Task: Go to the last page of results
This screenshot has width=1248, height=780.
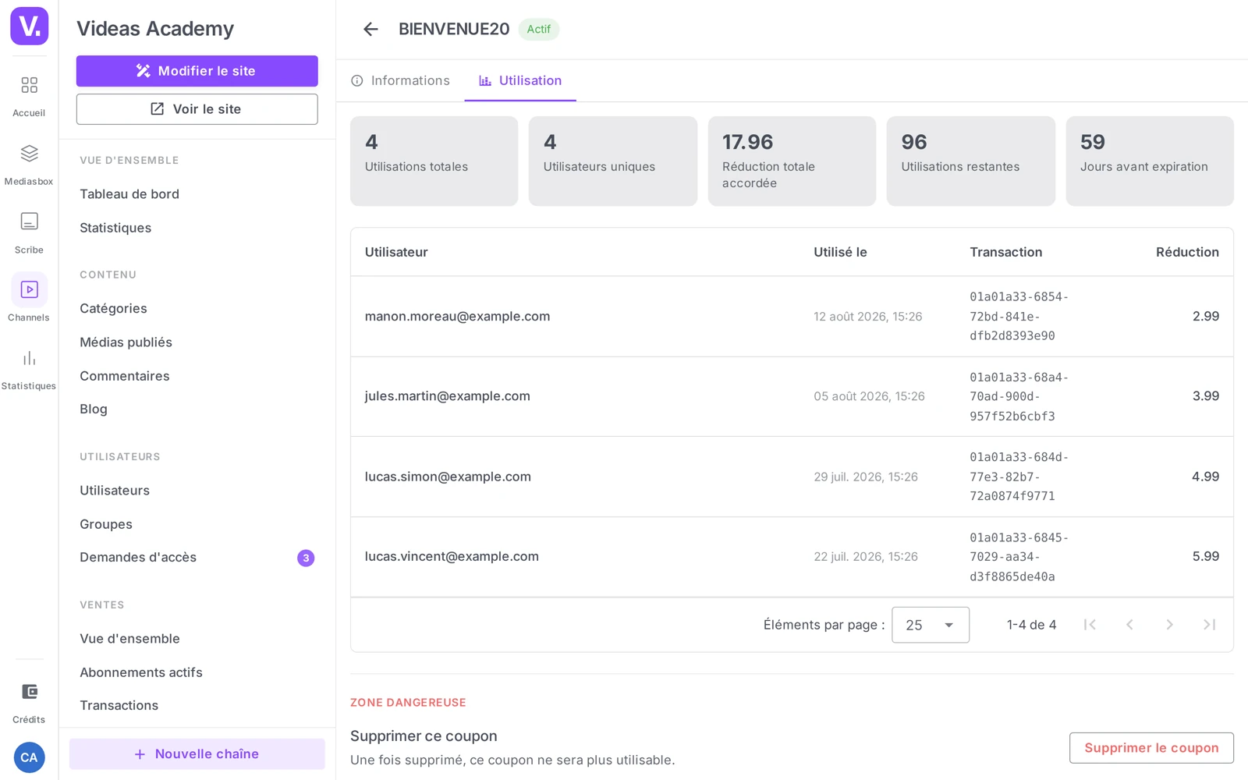Action: 1209,625
